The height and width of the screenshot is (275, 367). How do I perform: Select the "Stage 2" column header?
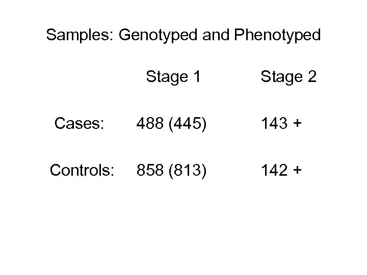click(289, 77)
